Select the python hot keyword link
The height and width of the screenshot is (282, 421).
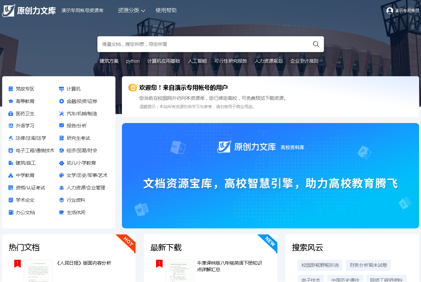pos(133,61)
